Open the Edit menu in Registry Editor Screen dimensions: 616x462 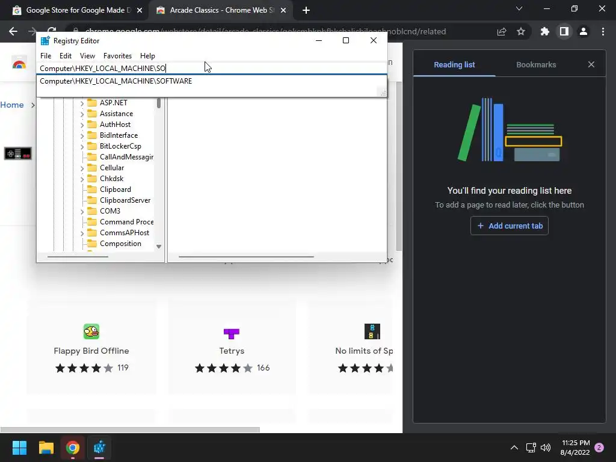tap(65, 56)
